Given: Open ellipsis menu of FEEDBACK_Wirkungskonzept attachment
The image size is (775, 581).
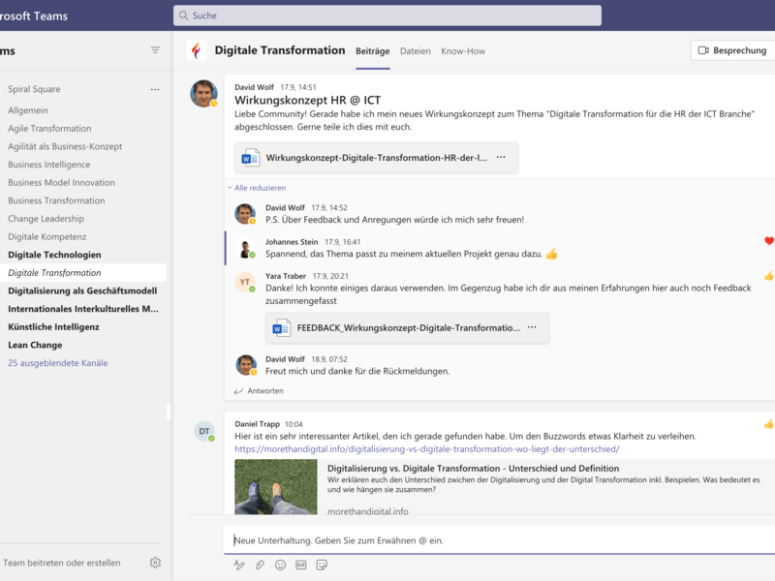Looking at the screenshot, I should tap(532, 327).
